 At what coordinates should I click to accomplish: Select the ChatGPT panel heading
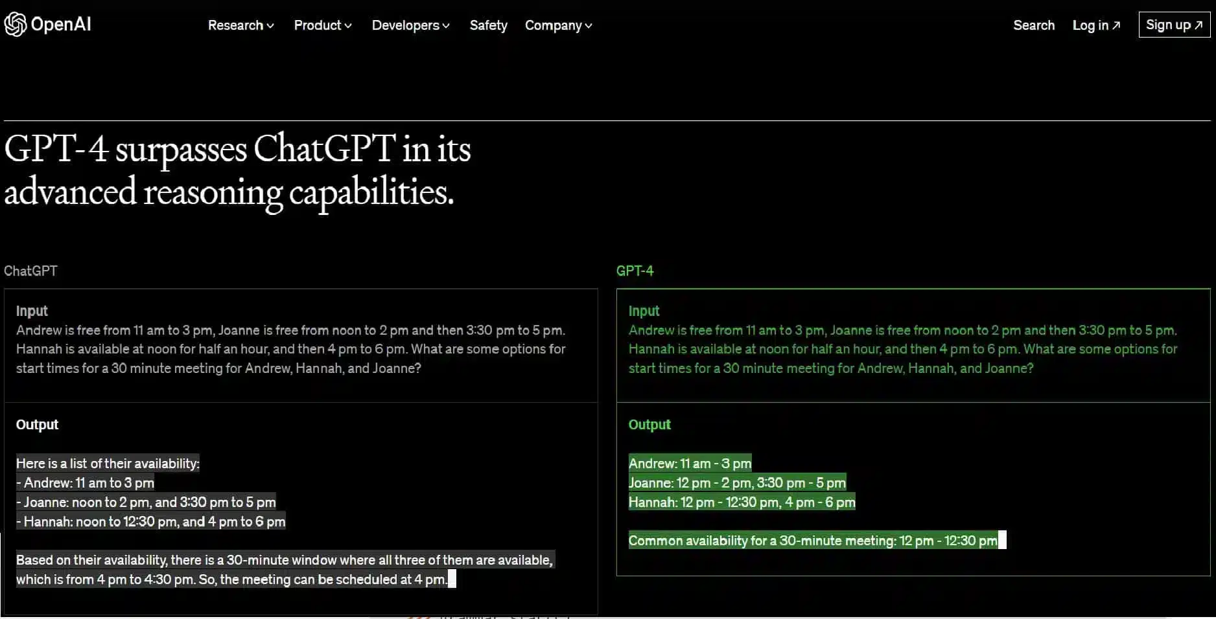(x=30, y=271)
